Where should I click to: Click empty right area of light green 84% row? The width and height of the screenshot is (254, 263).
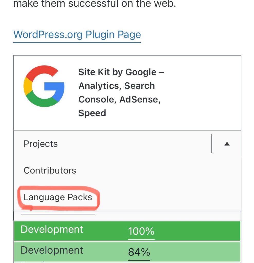(x=201, y=251)
